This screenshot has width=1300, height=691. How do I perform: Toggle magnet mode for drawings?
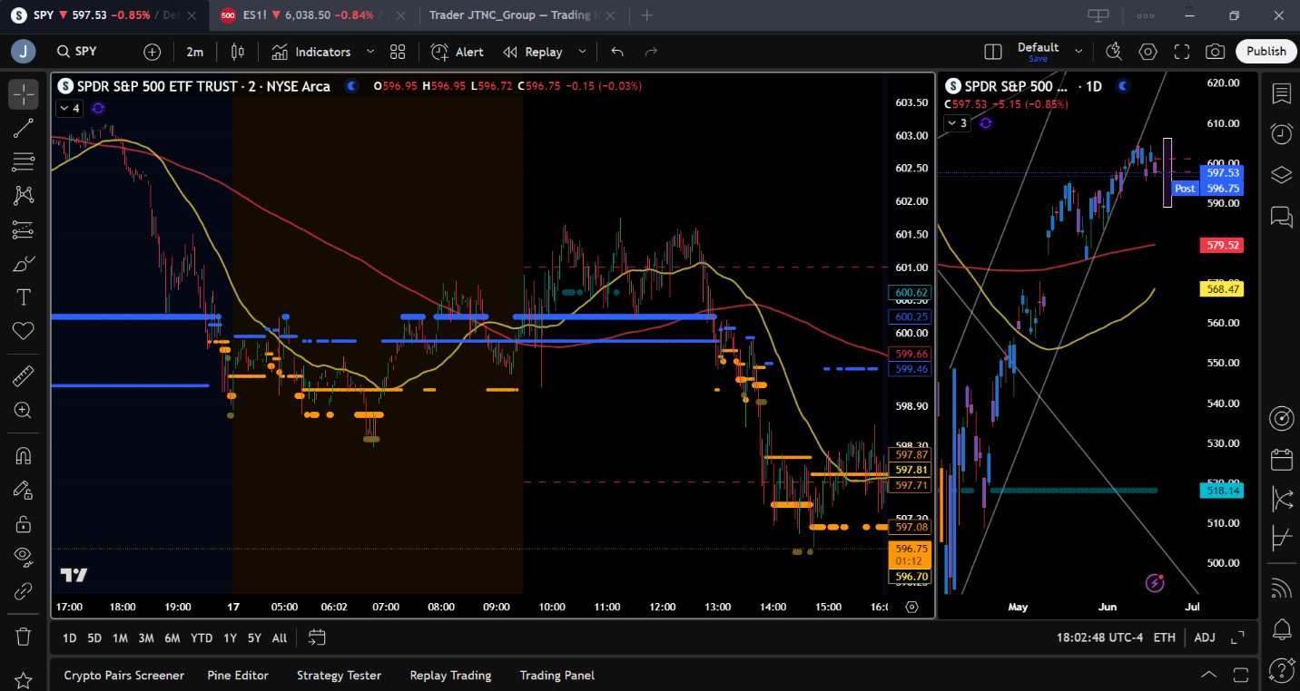point(24,455)
